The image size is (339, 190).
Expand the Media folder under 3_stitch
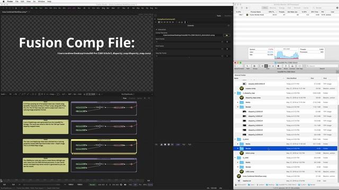click(x=238, y=144)
